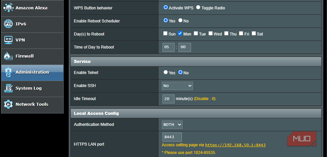Click the Firewall flame icon

click(8, 56)
